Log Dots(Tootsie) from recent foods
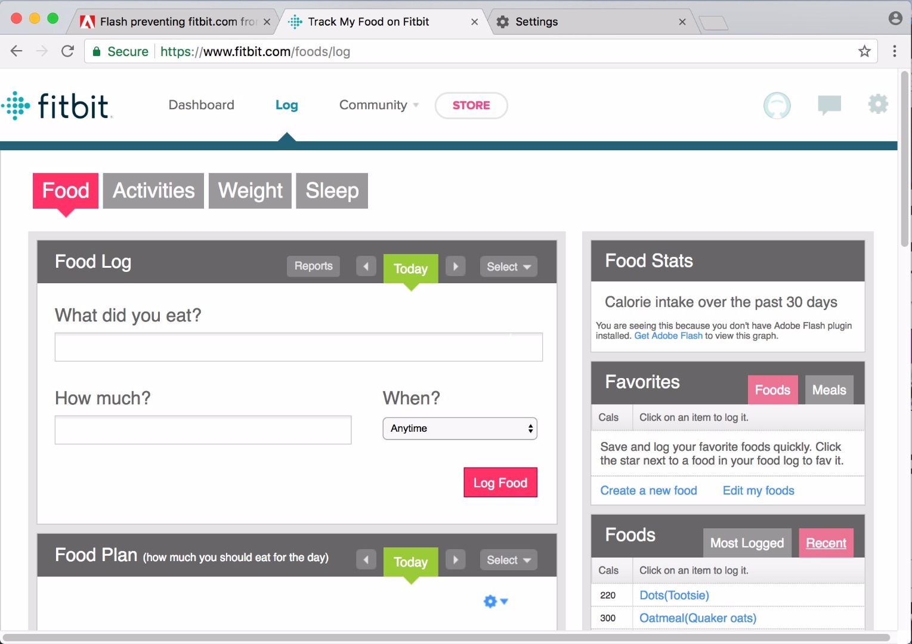This screenshot has width=912, height=644. (674, 595)
